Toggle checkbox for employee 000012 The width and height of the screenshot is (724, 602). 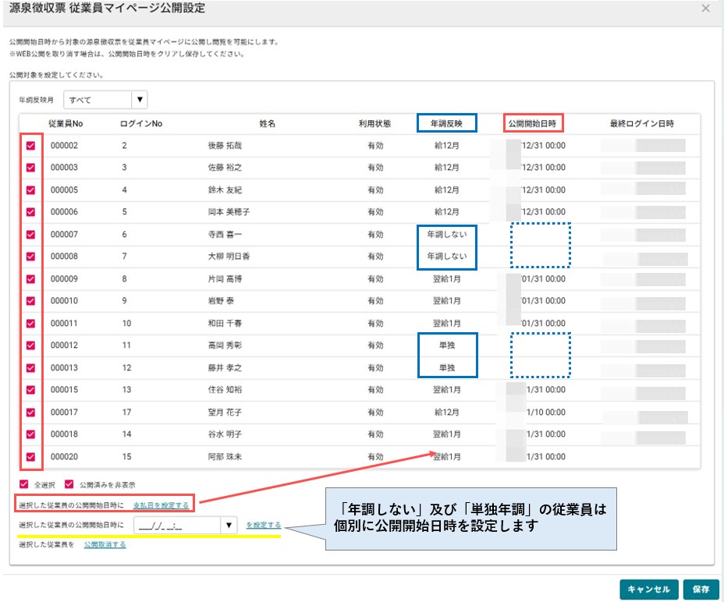point(31,345)
